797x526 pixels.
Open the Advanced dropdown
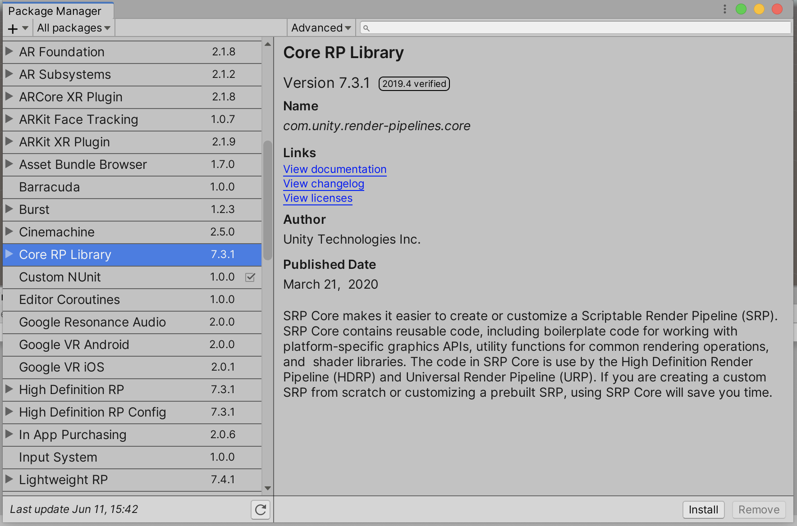[x=321, y=27]
